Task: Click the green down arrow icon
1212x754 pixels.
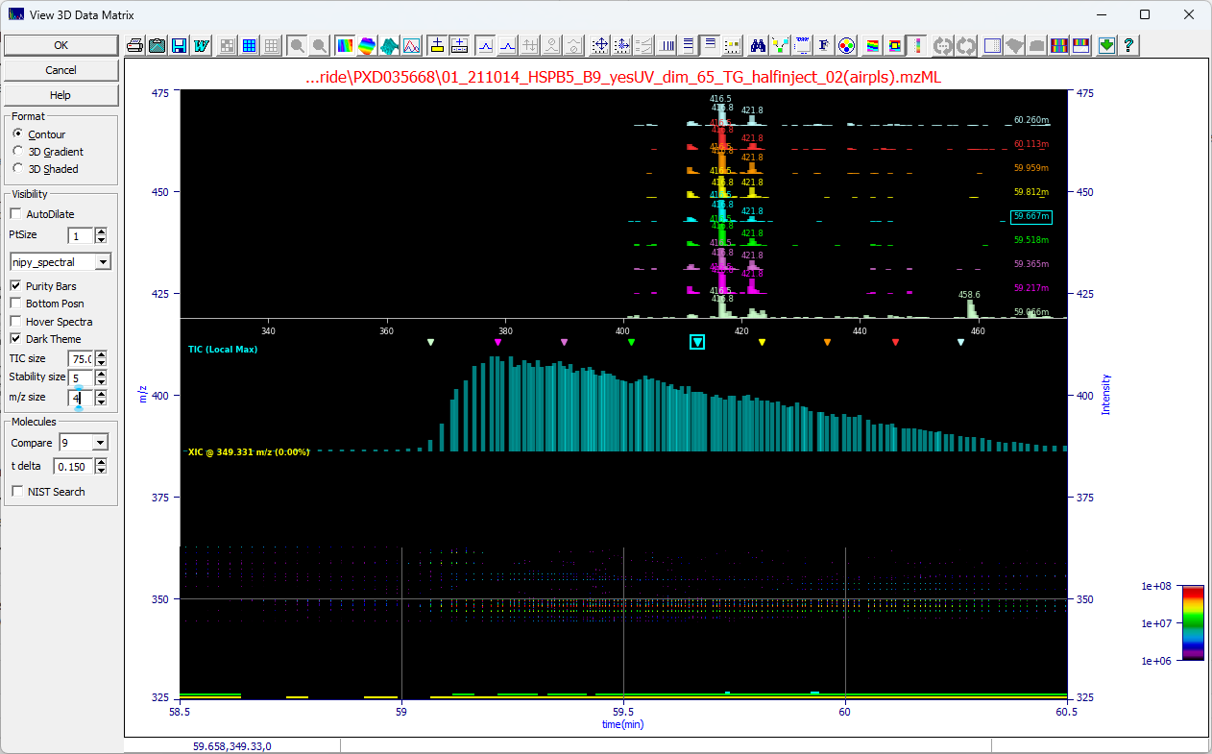Action: point(1107,45)
